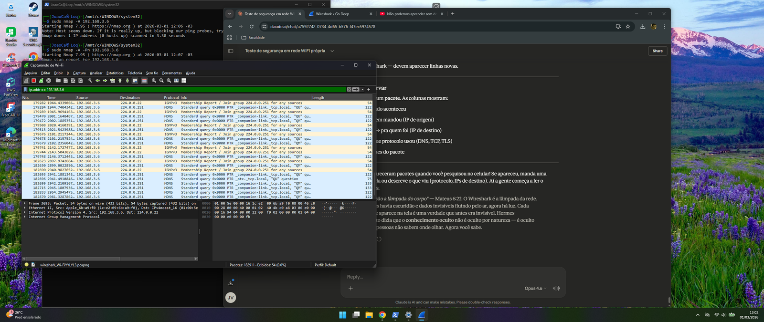The image size is (764, 322).
Task: Click the Find packet magnifier icon
Action: tap(90, 81)
